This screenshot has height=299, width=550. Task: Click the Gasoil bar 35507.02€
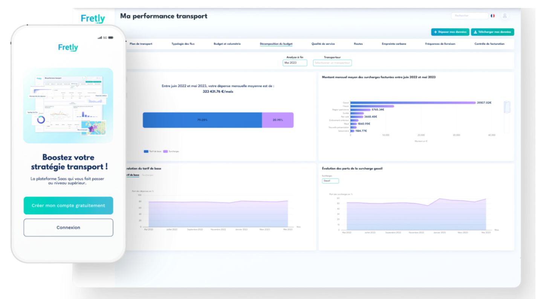413,102
